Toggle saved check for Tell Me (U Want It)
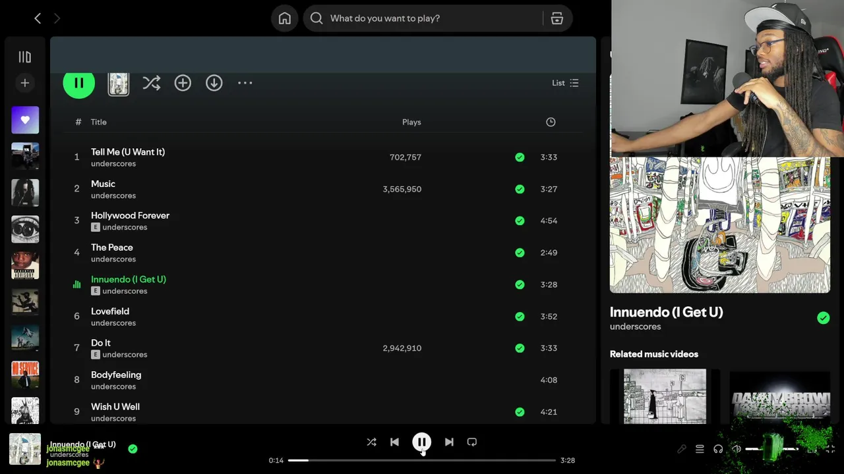 click(x=520, y=157)
